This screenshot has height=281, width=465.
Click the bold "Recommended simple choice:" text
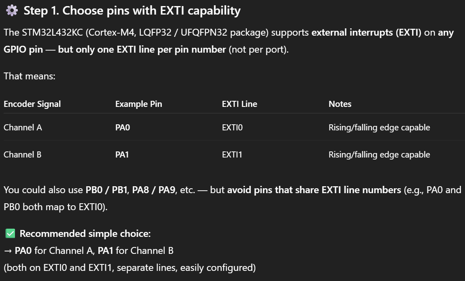85,234
